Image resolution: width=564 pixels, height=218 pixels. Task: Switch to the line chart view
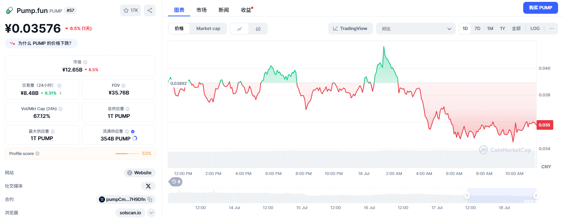pos(240,29)
